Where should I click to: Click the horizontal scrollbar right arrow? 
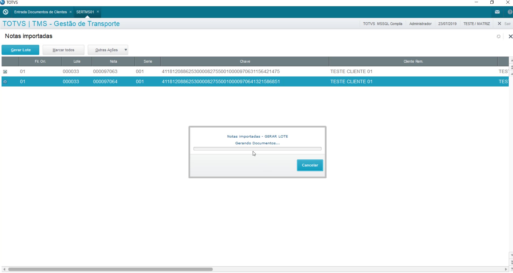coord(506,269)
